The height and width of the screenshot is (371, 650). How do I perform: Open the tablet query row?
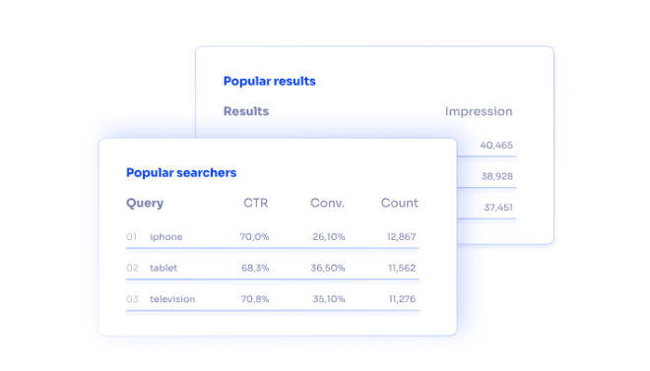click(x=273, y=268)
